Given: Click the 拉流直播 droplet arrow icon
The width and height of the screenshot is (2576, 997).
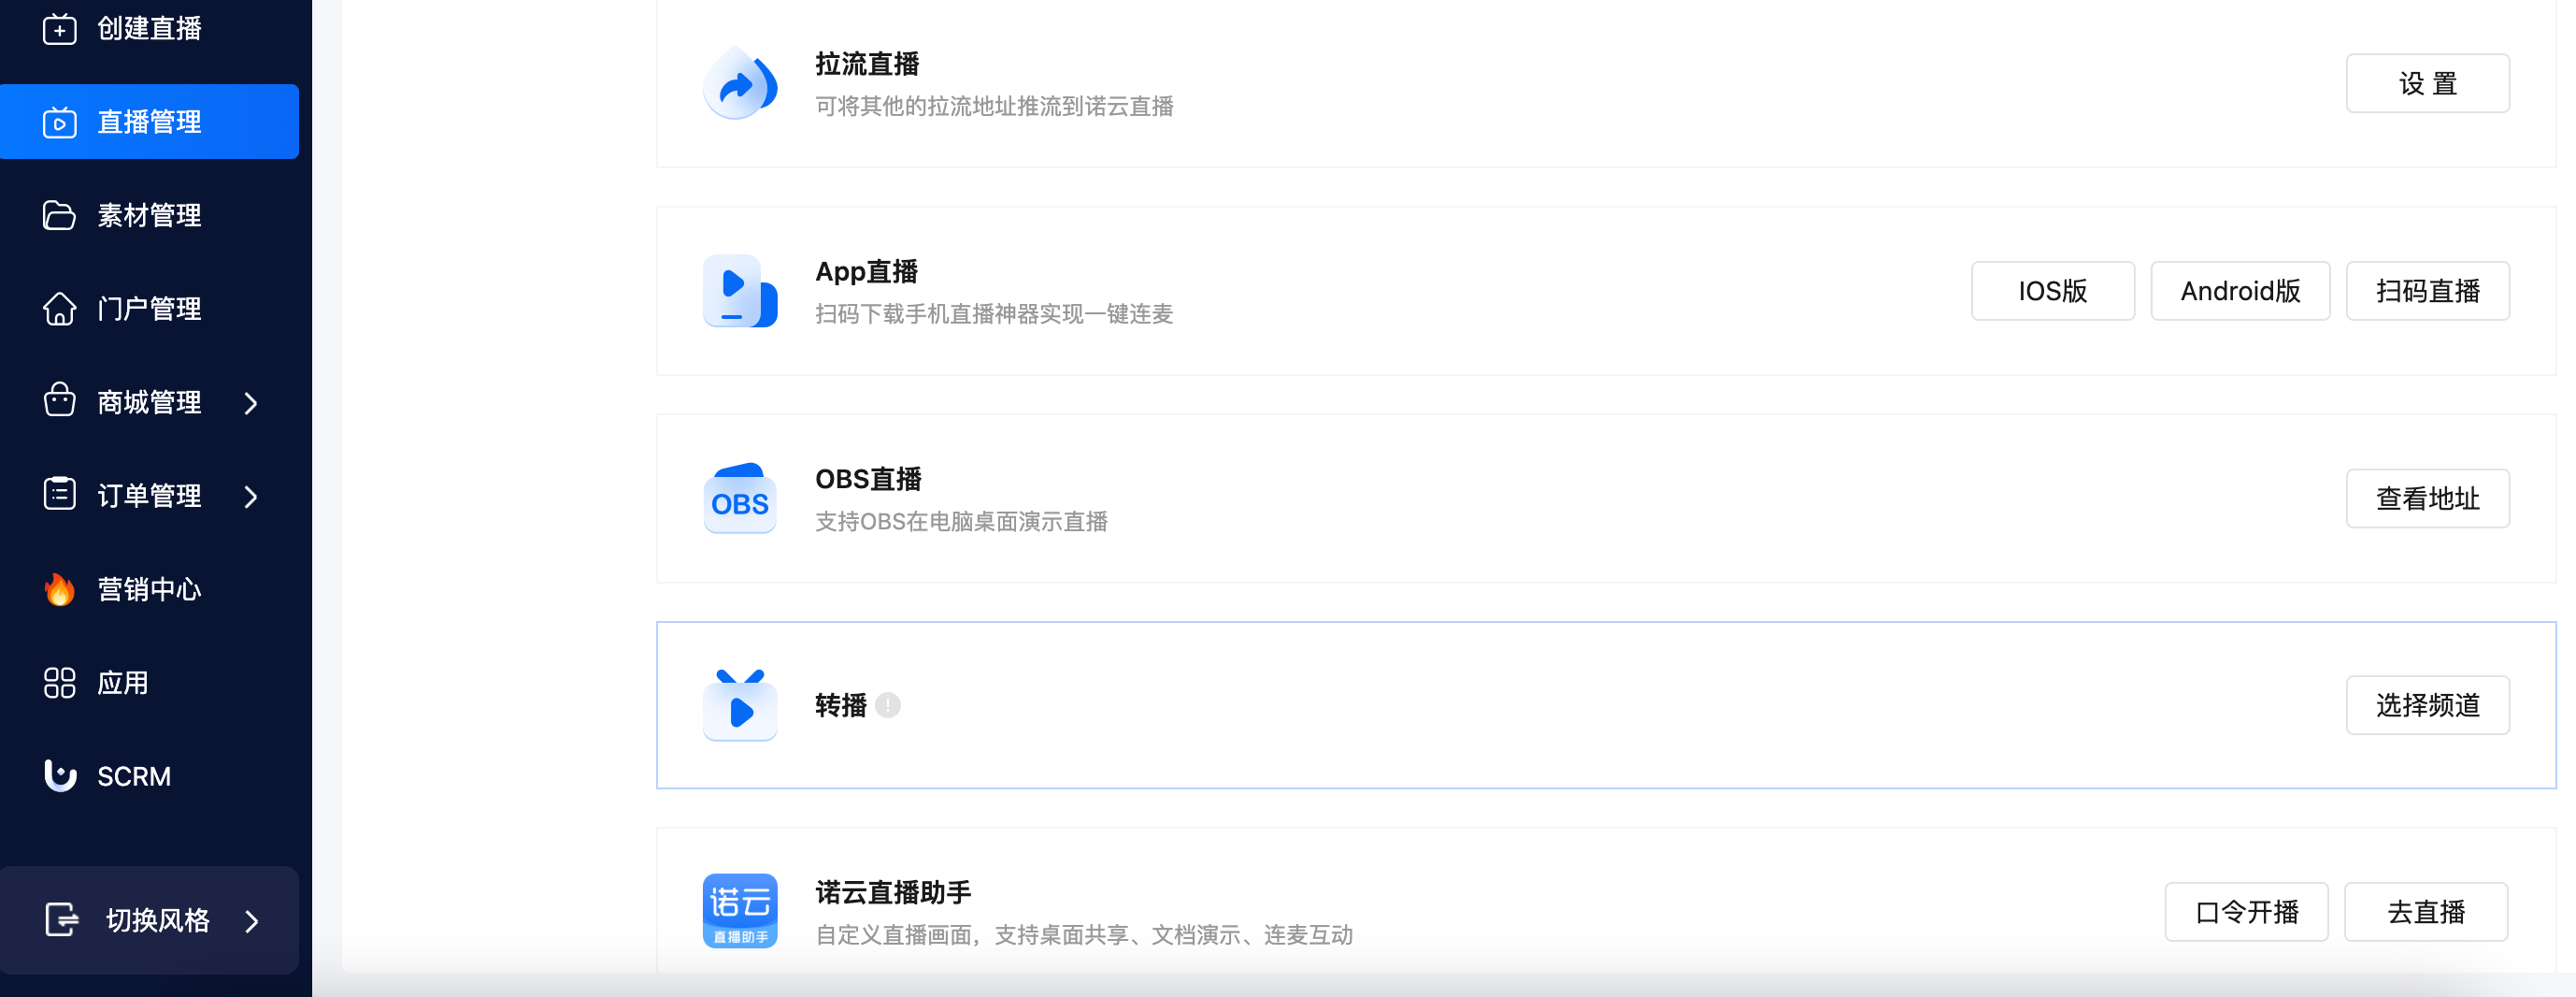Looking at the screenshot, I should (x=740, y=84).
